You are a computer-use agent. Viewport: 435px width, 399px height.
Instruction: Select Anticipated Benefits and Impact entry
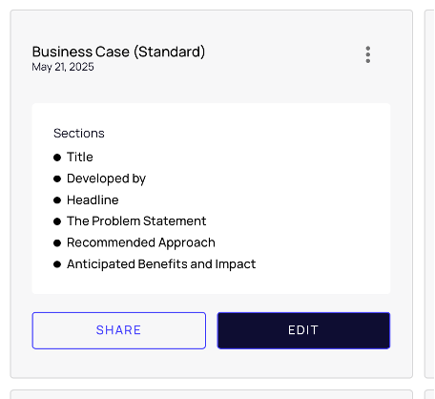161,264
